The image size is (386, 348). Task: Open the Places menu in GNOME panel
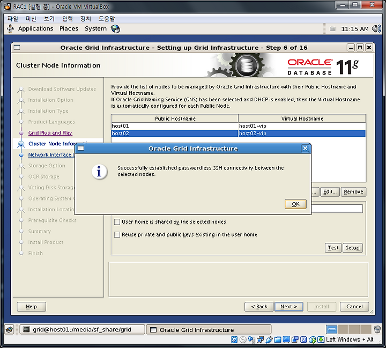tap(69, 28)
